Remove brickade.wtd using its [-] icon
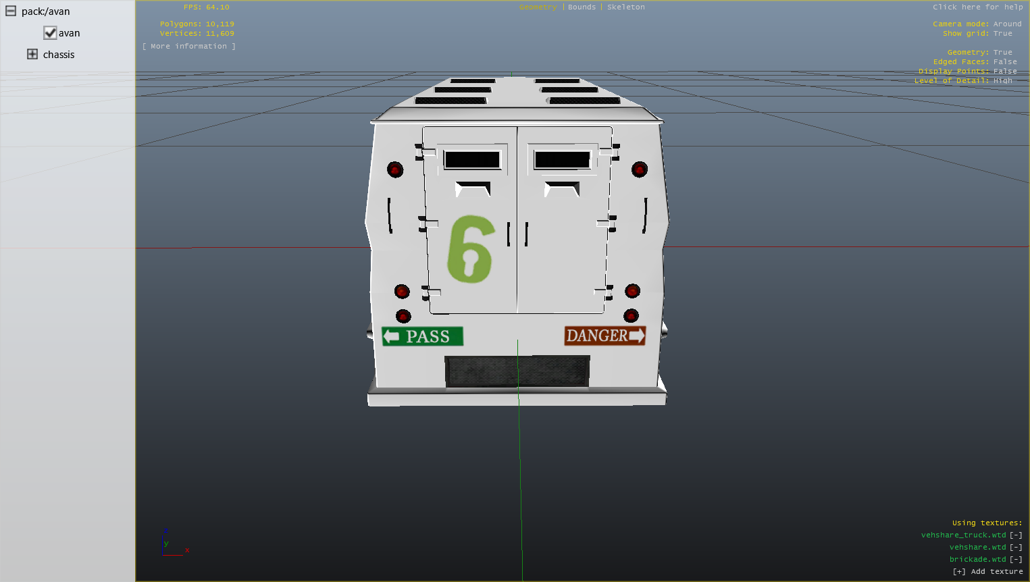This screenshot has height=582, width=1030. 1016,560
